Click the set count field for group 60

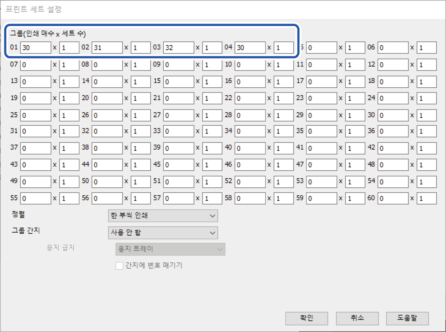coord(426,198)
